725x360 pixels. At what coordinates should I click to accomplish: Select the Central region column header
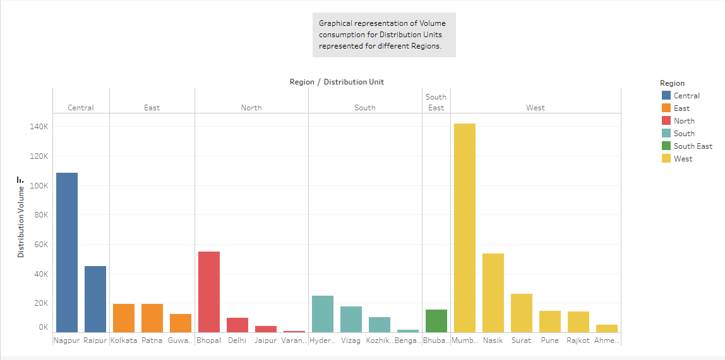81,108
